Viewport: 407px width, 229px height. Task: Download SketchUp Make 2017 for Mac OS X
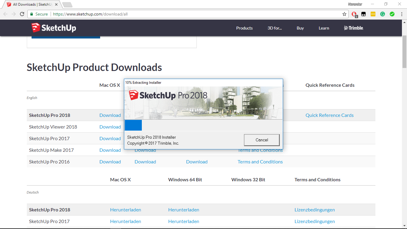click(110, 150)
